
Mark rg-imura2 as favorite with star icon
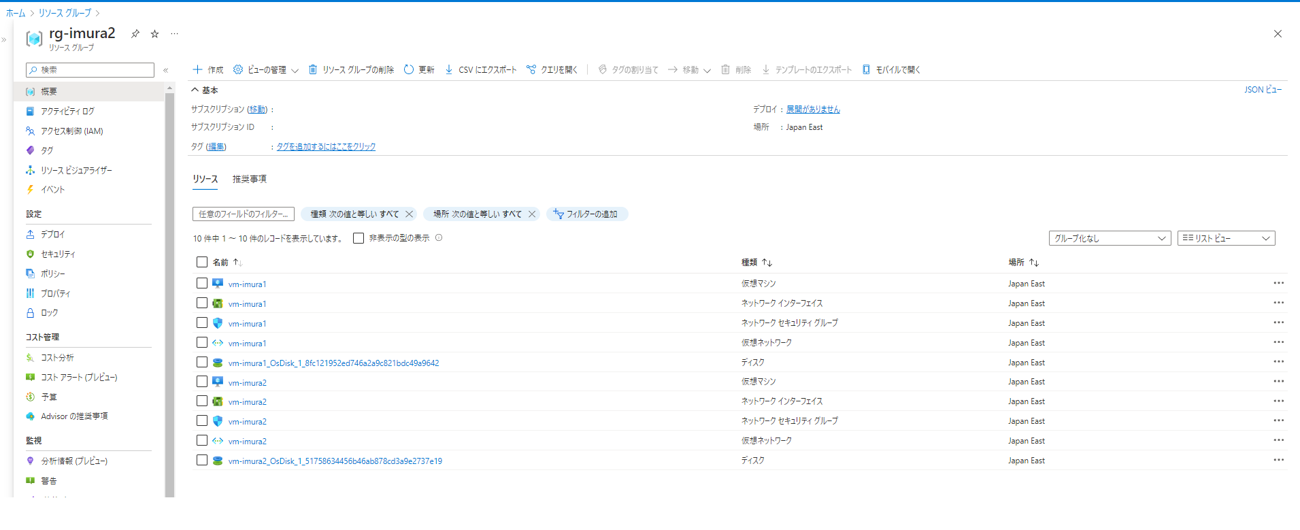point(154,33)
